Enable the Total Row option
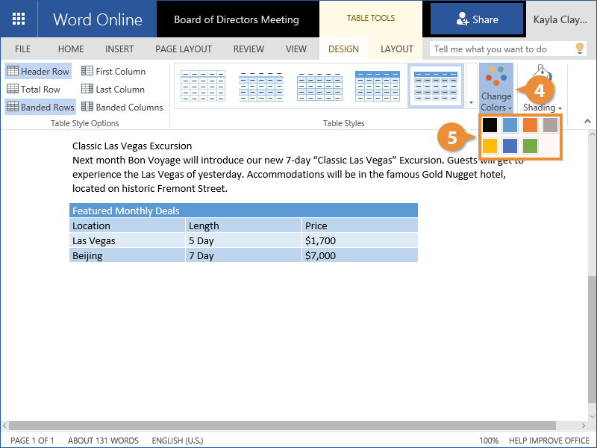This screenshot has width=597, height=448. pyautogui.click(x=34, y=90)
